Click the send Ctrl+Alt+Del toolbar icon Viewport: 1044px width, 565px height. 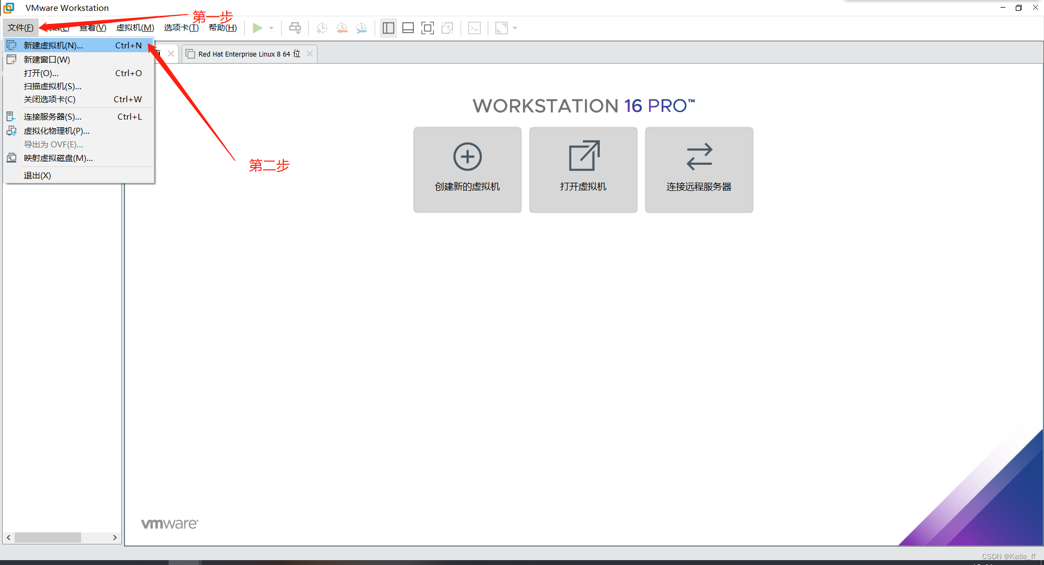click(295, 28)
